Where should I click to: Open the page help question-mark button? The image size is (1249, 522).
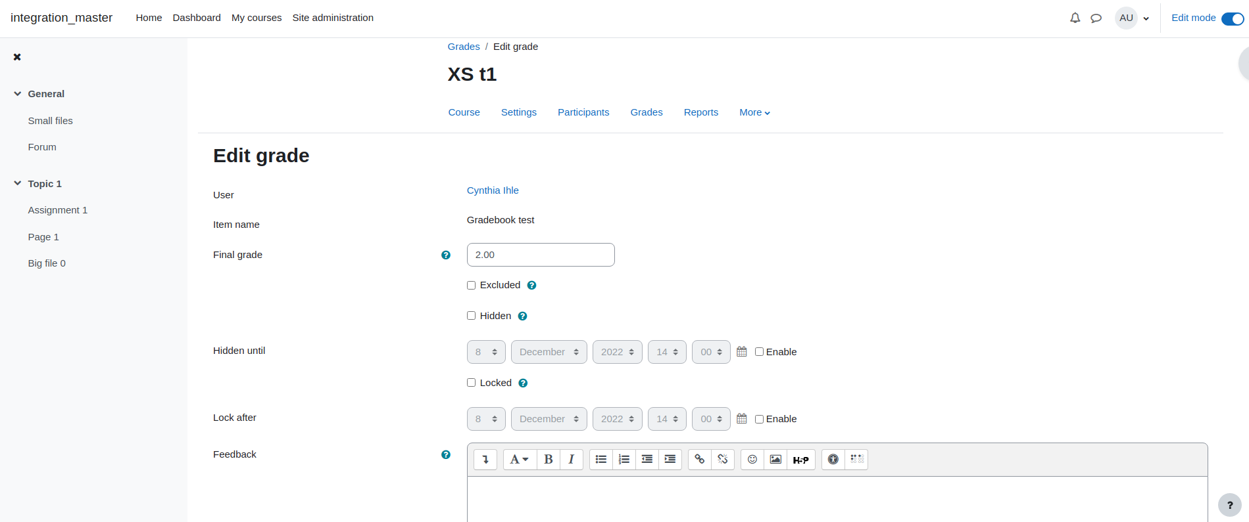pyautogui.click(x=1230, y=505)
